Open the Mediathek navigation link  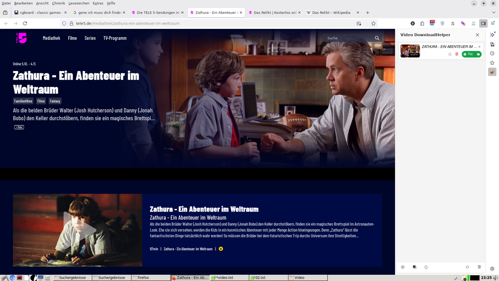51,38
